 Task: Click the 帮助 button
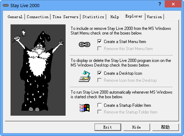165,127
